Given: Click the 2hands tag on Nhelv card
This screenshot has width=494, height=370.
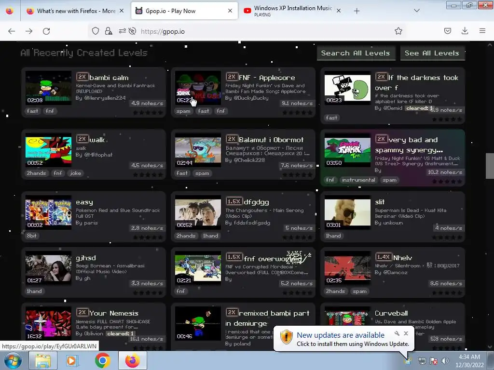Looking at the screenshot, I should [x=336, y=291].
